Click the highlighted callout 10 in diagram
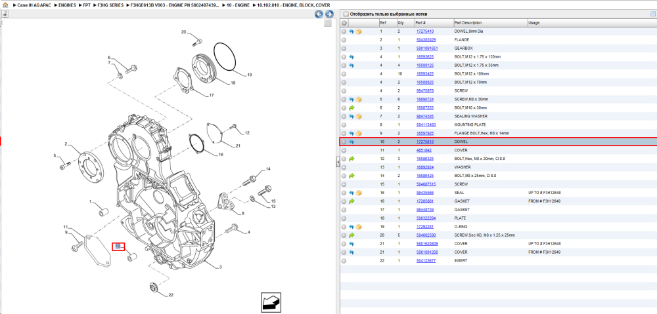This screenshot has height=314, width=657. point(118,246)
